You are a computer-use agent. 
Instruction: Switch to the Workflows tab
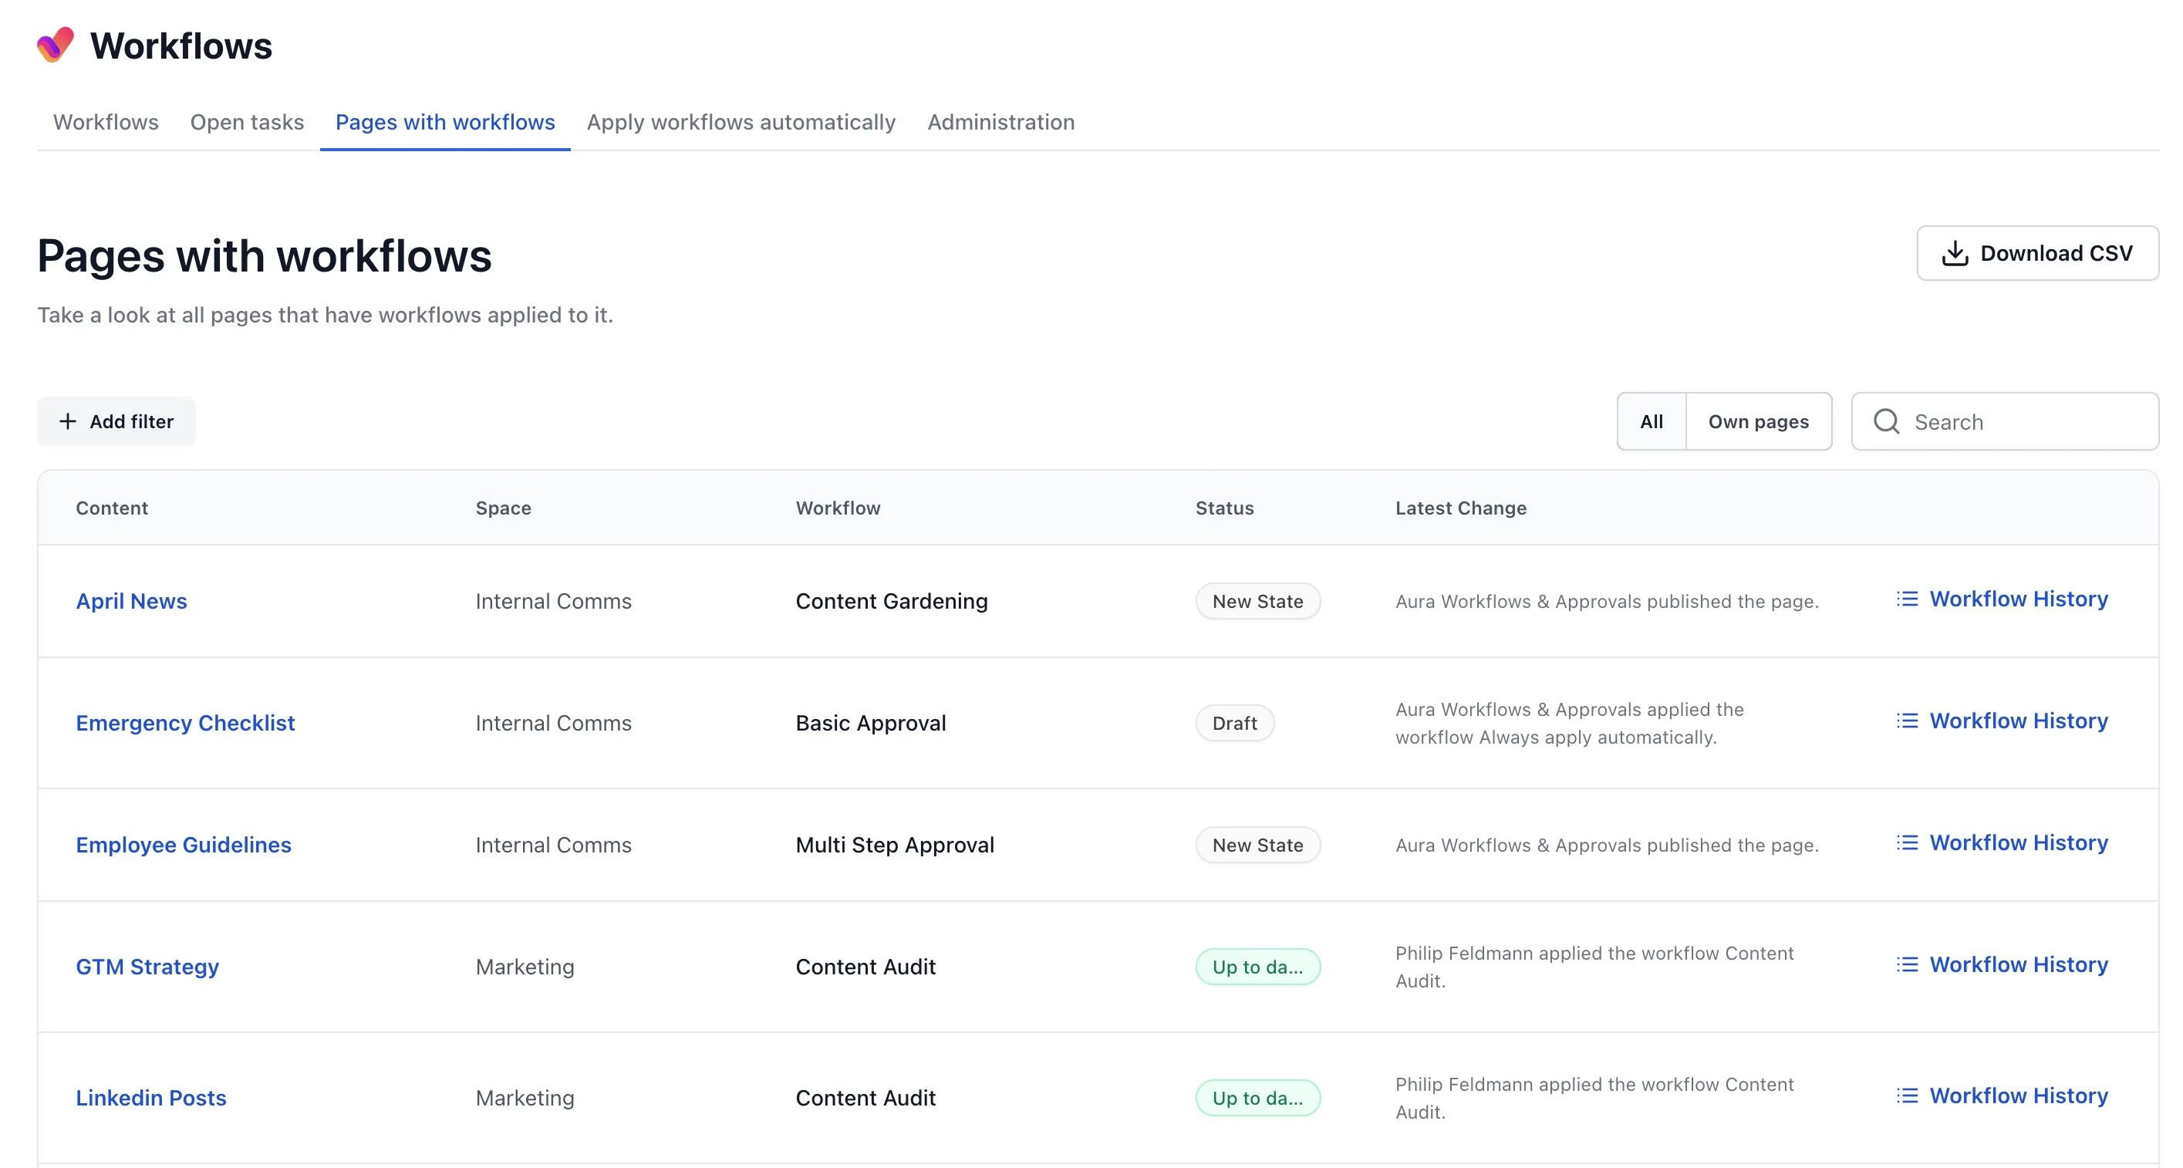(x=106, y=122)
